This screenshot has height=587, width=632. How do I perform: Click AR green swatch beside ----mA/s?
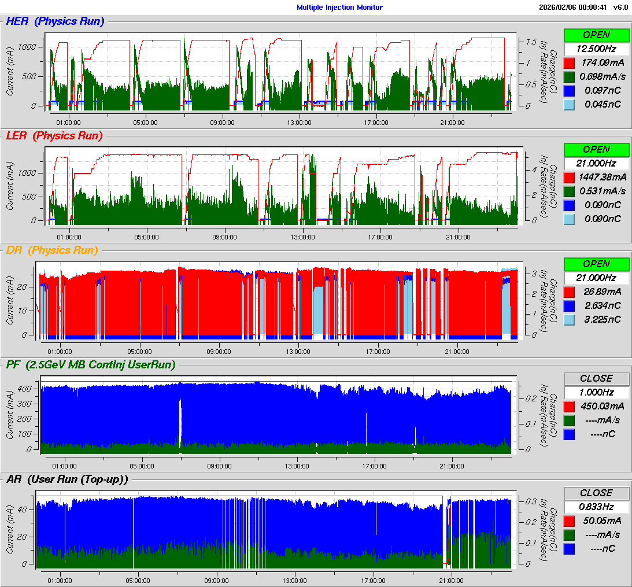(569, 535)
